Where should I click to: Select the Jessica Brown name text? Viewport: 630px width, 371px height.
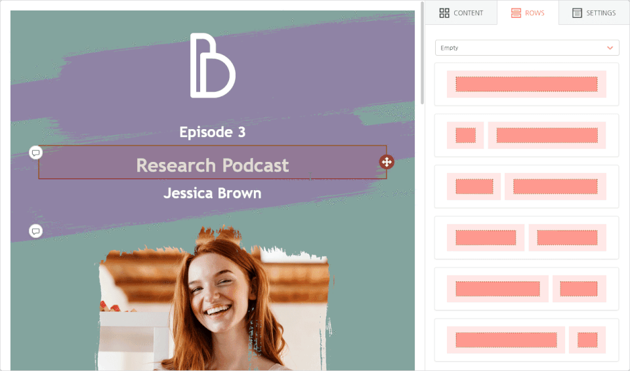[212, 193]
